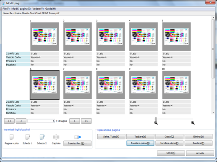Click the scrollbar down arrow
This screenshot has height=162, width=217.
pyautogui.click(x=213, y=112)
